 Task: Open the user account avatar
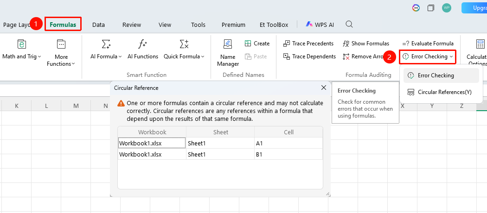tap(447, 8)
